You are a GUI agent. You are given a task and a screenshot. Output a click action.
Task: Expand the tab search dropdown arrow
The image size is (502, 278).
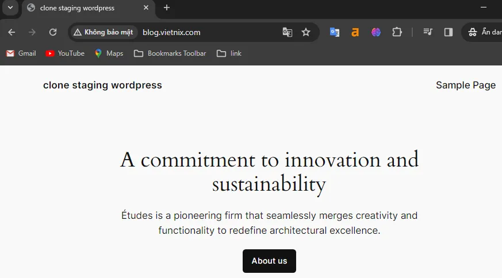[10, 7]
